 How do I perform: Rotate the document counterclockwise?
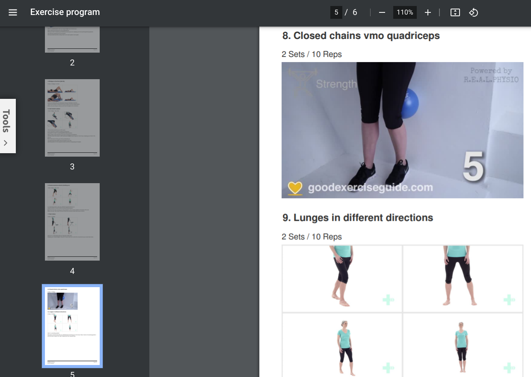coord(473,12)
